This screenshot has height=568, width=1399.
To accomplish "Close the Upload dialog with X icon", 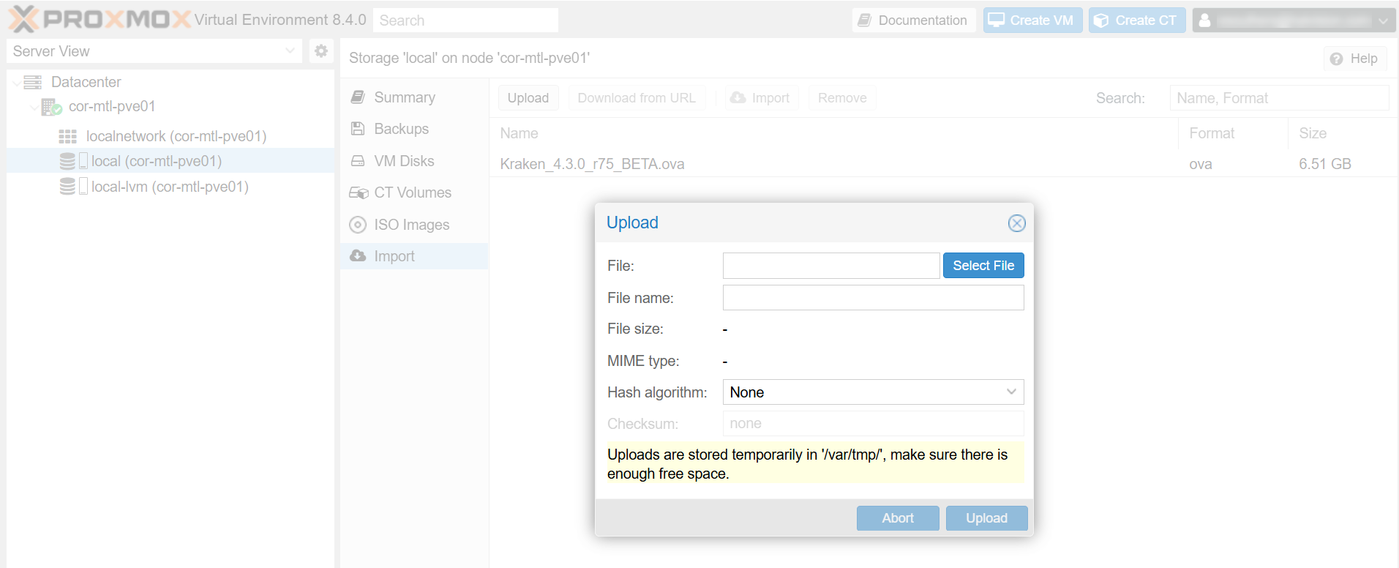I will (1016, 223).
